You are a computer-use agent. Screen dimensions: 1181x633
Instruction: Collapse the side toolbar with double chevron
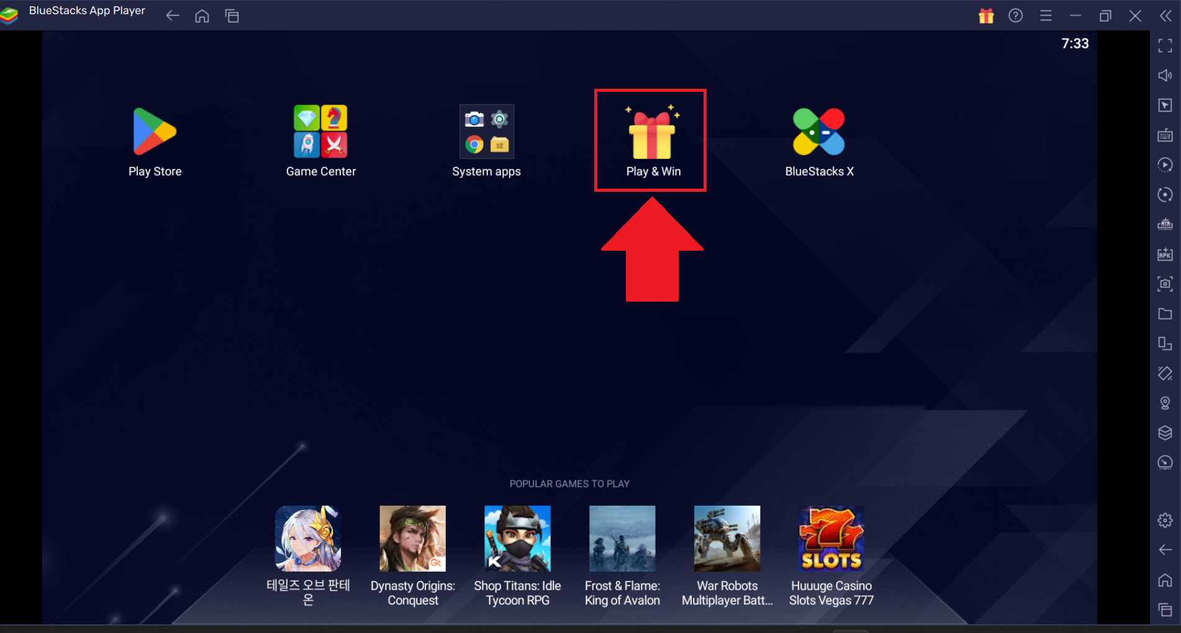(x=1165, y=16)
